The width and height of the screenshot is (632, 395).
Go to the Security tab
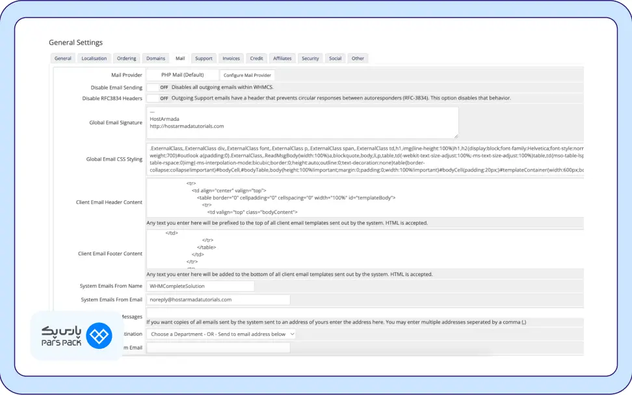[x=310, y=58]
